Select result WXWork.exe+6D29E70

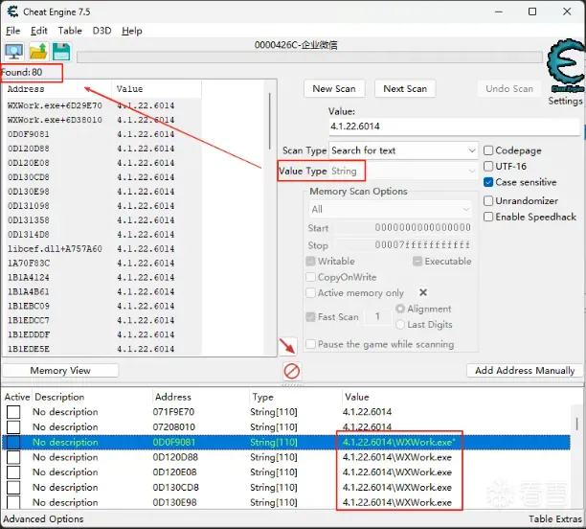click(101, 105)
